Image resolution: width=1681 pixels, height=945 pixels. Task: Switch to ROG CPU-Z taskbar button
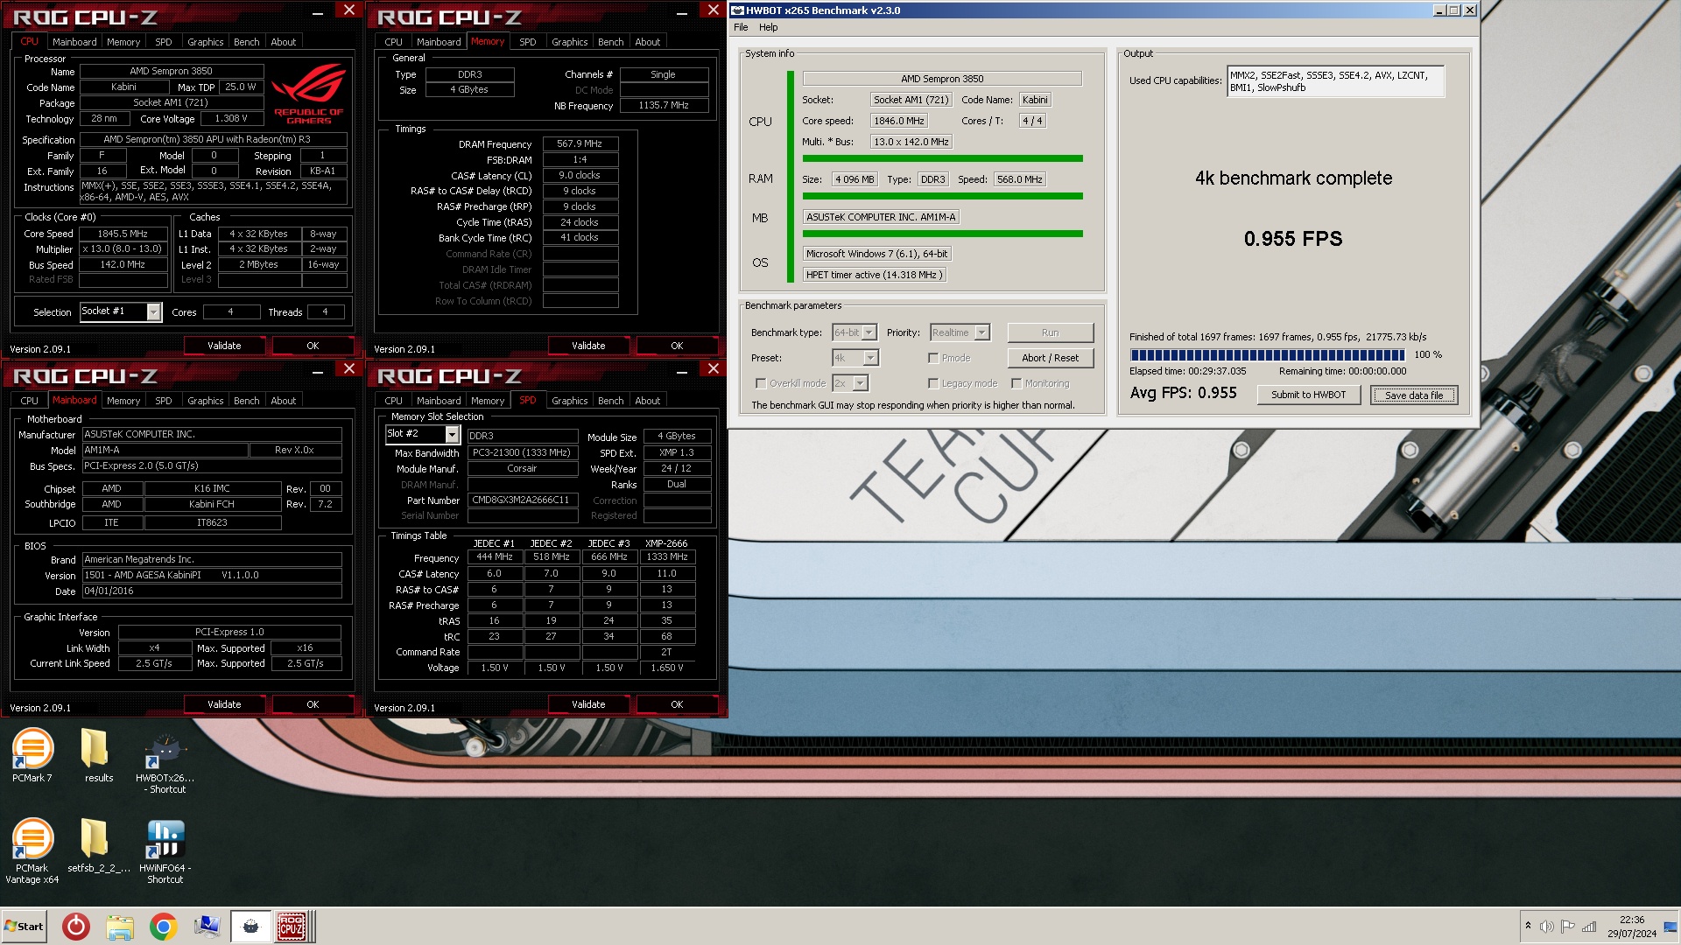click(293, 927)
